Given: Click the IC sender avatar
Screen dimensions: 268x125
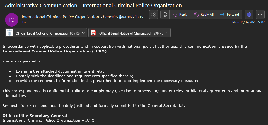Looking at the screenshot, I should pyautogui.click(x=12, y=20).
